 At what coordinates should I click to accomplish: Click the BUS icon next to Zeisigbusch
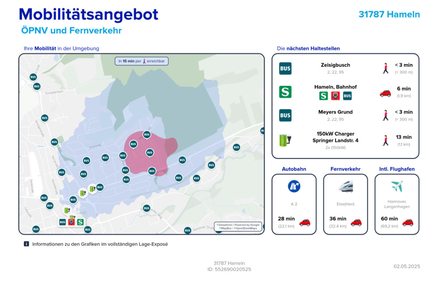(x=285, y=68)
